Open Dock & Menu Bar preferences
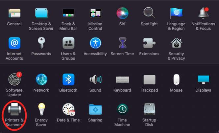The width and height of the screenshot is (219, 133). tap(68, 13)
